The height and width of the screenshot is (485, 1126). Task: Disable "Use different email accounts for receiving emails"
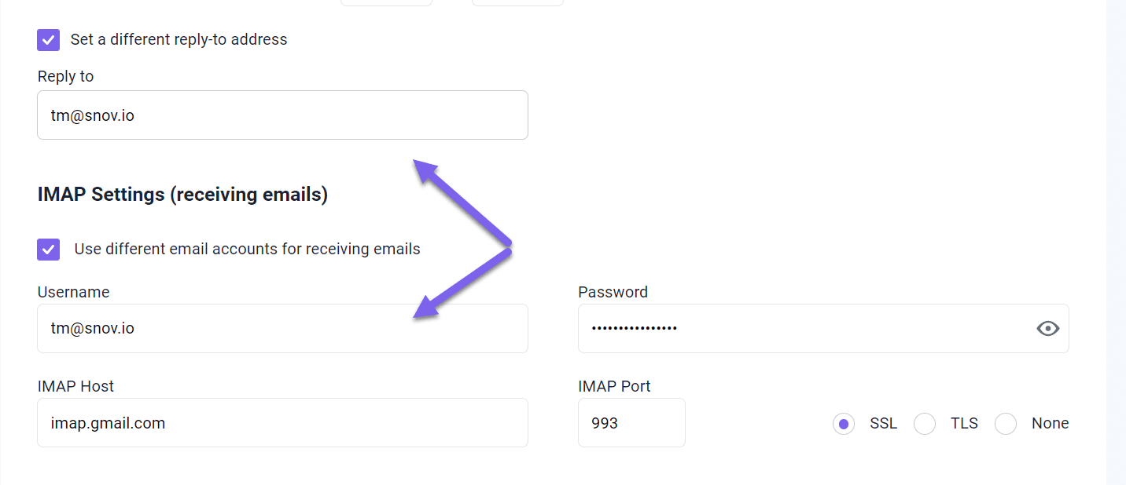coord(48,249)
